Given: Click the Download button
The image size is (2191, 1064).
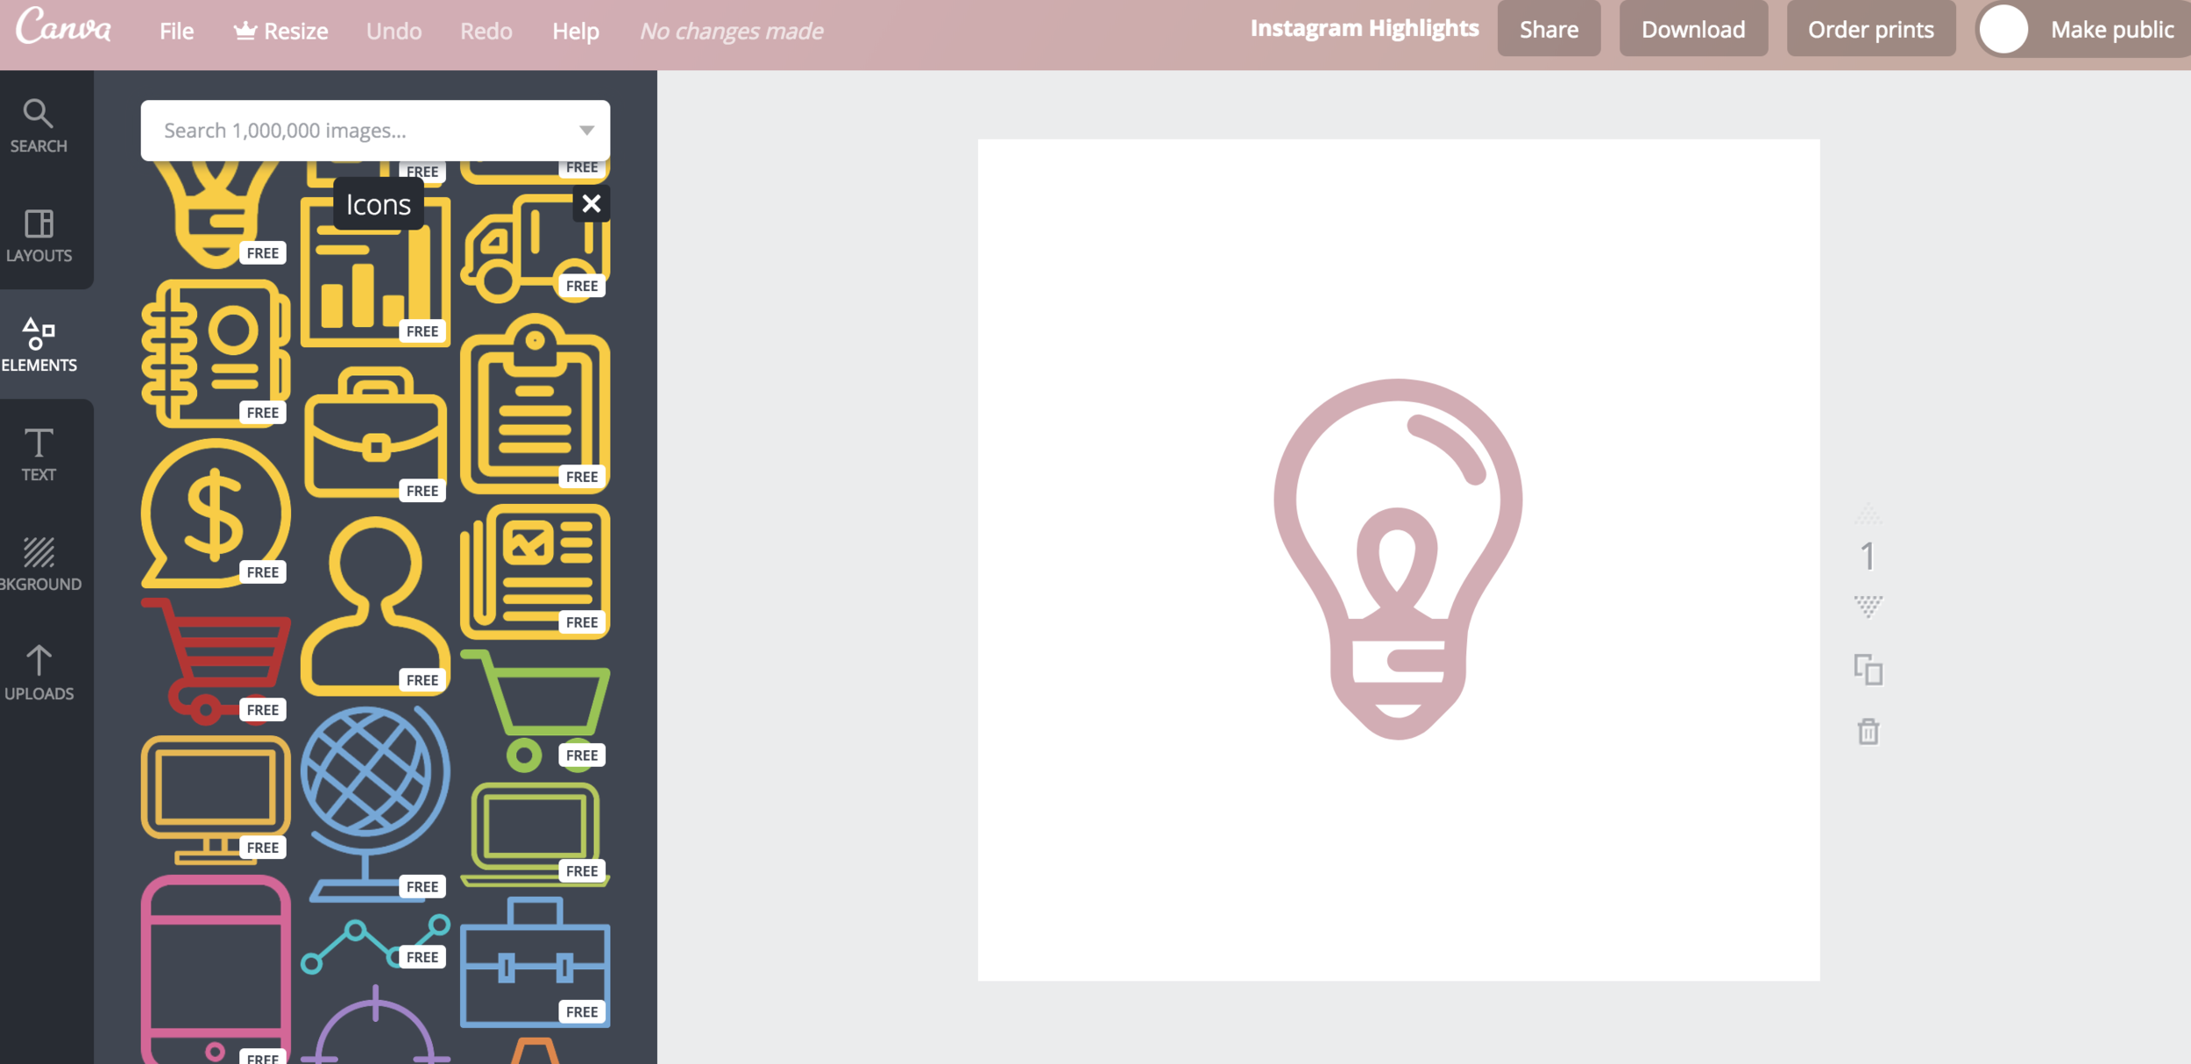Looking at the screenshot, I should click(x=1693, y=29).
